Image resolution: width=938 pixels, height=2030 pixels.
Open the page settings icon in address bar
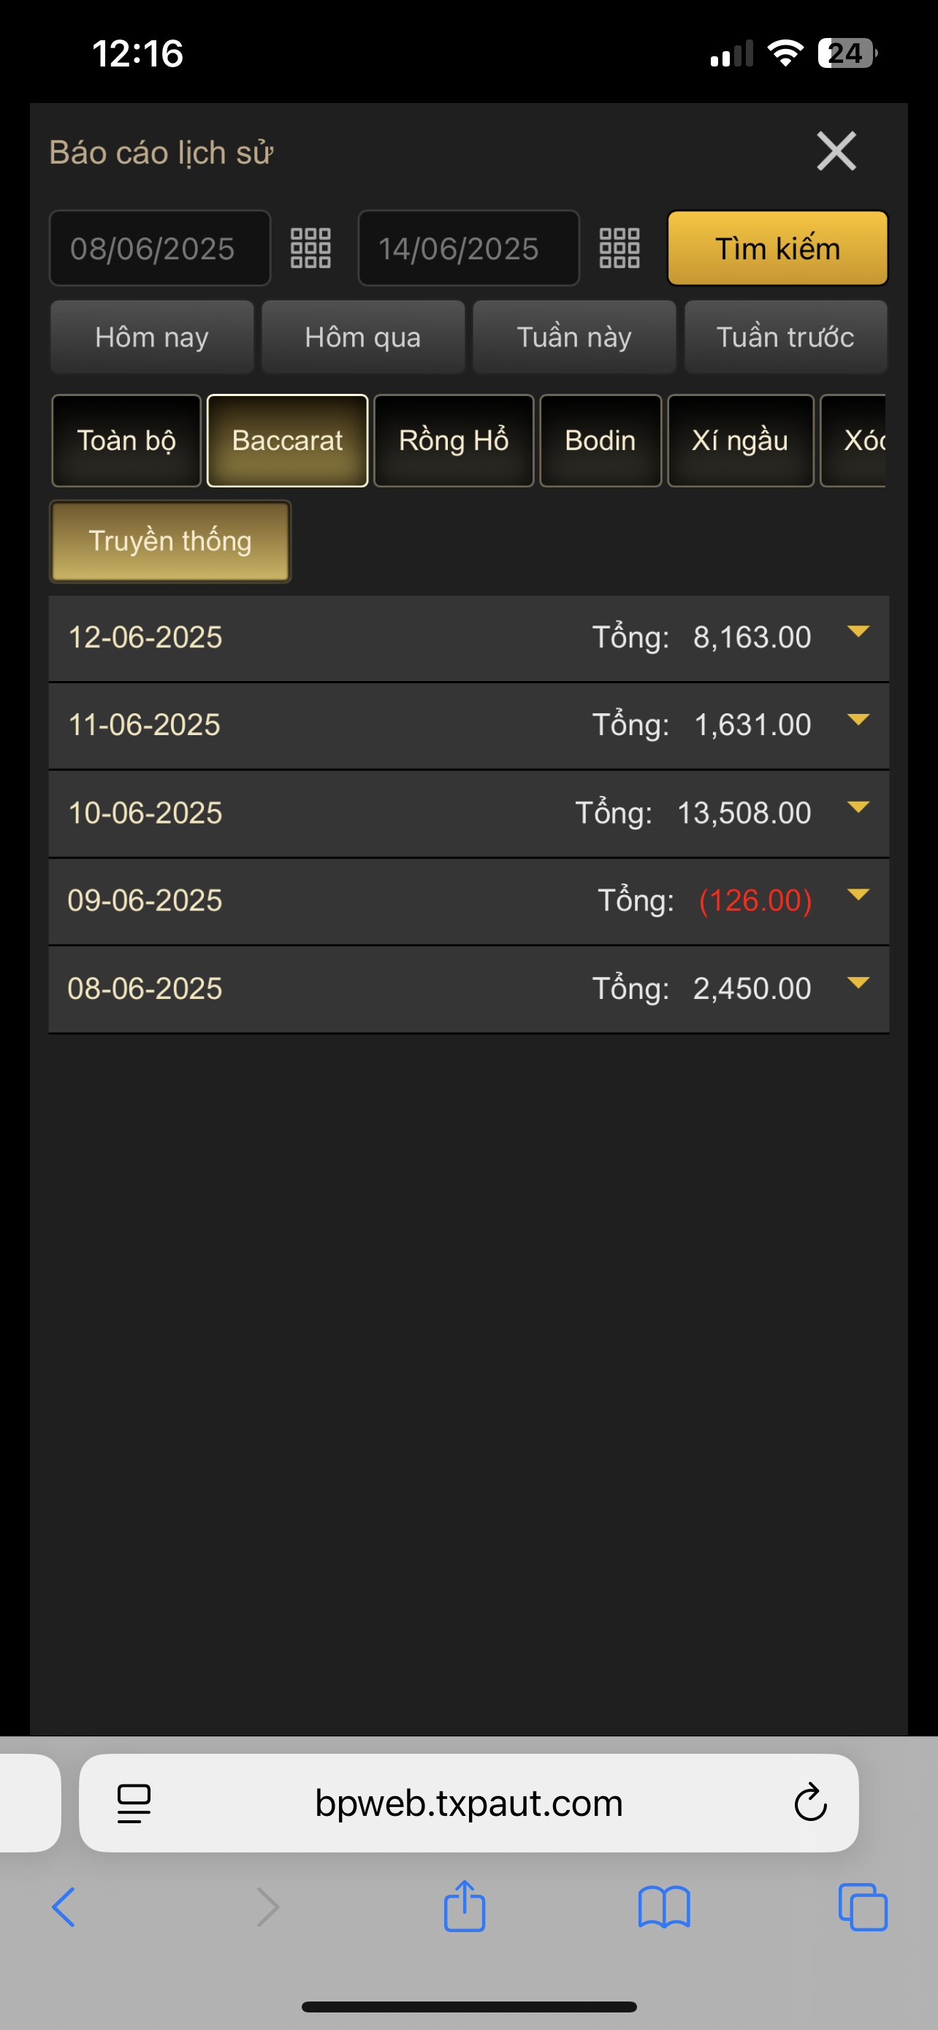[134, 1803]
